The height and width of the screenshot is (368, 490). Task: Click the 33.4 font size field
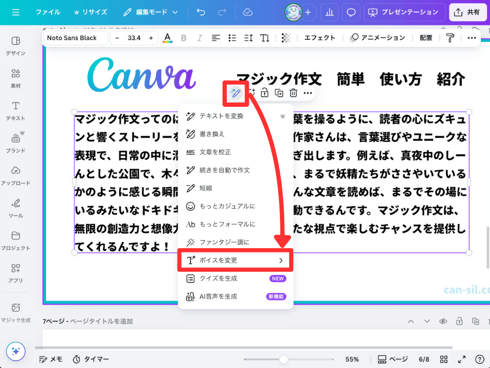point(134,38)
